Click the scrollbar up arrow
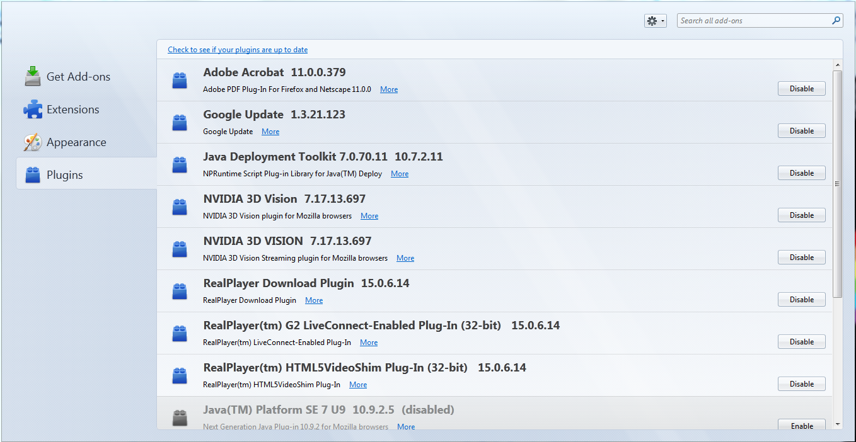856x442 pixels. click(x=838, y=65)
